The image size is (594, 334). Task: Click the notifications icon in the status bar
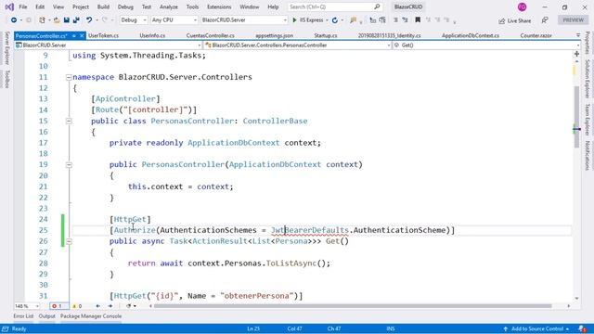583,328
